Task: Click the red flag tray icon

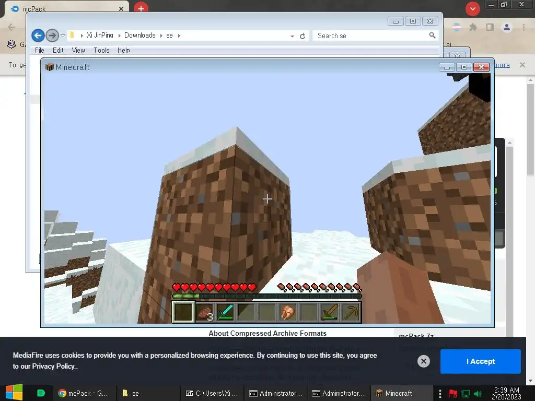Action: coord(453,394)
